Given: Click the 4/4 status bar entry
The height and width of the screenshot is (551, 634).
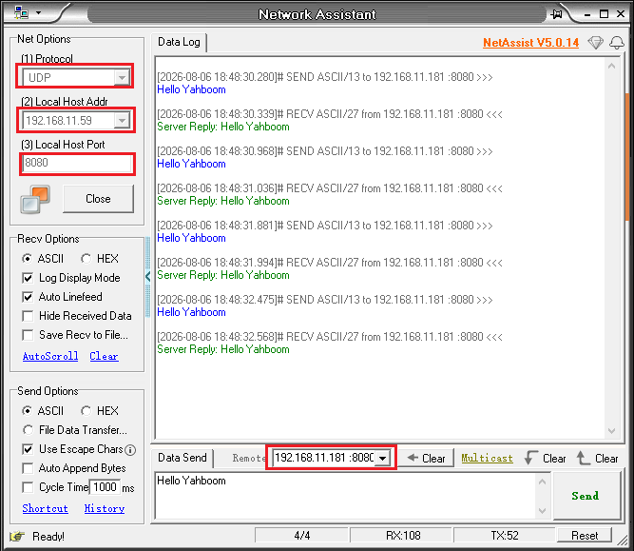Looking at the screenshot, I should point(301,536).
